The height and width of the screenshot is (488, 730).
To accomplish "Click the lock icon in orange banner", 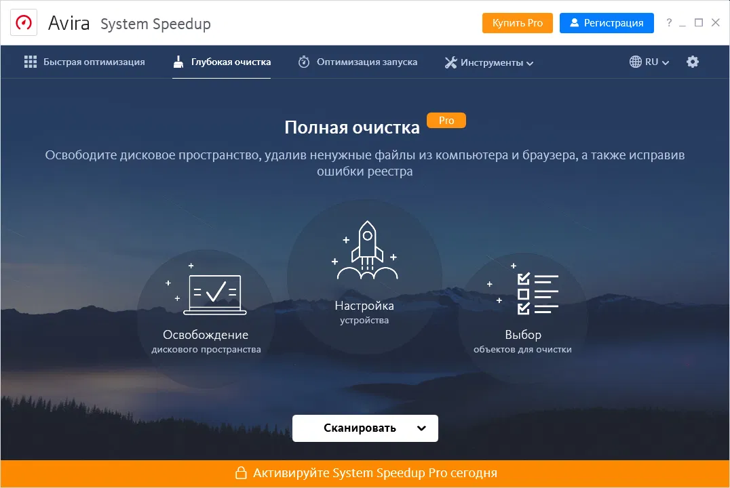I will pos(241,472).
